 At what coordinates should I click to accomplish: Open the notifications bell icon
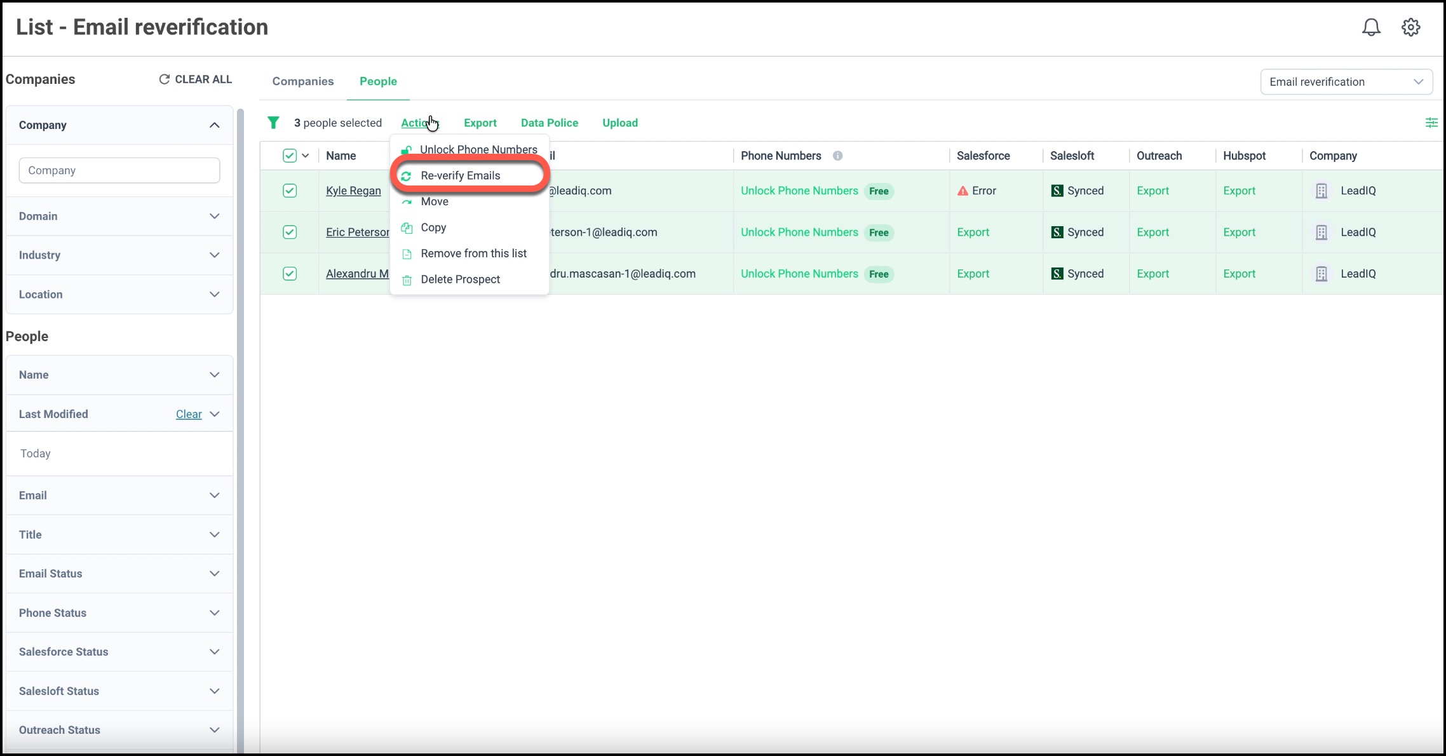1371,27
